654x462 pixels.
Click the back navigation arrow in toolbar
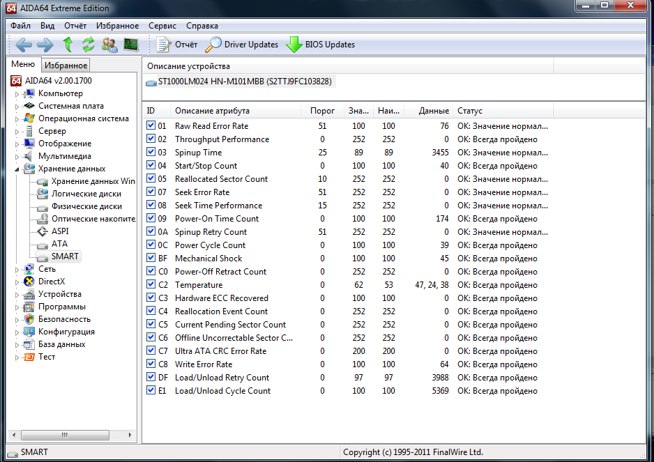(24, 45)
